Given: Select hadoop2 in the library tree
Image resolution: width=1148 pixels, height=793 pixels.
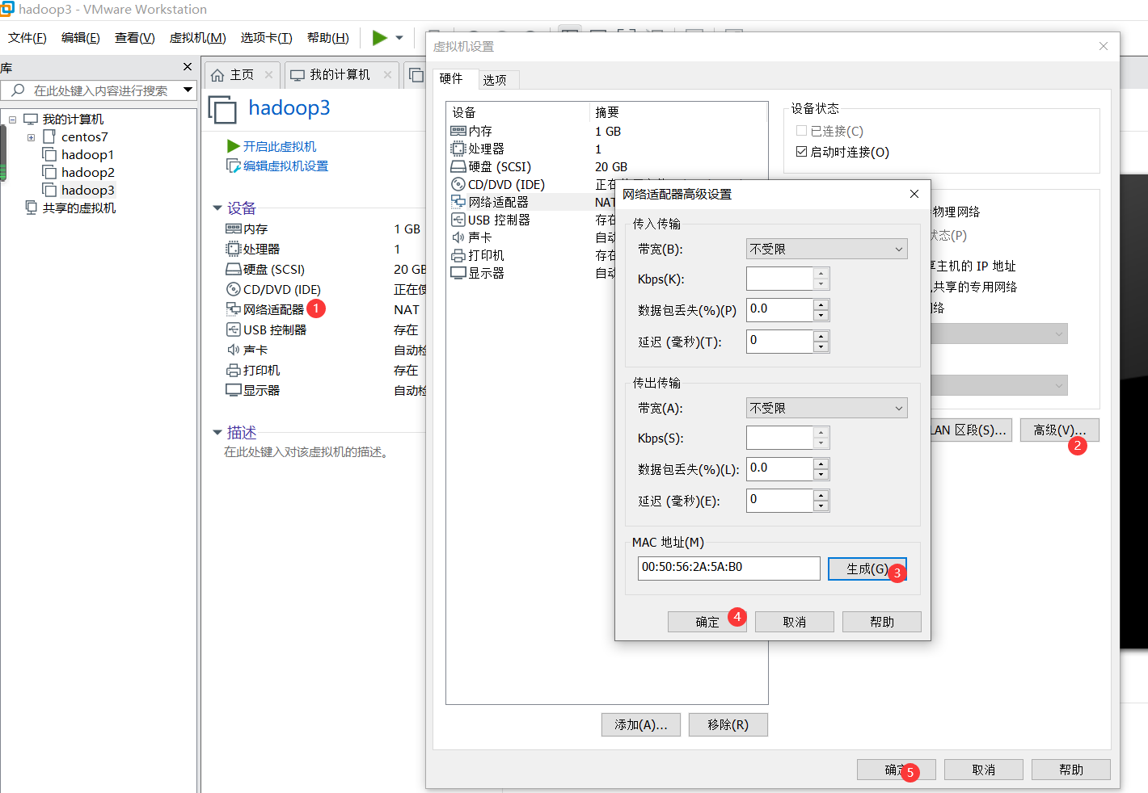Looking at the screenshot, I should pyautogui.click(x=87, y=172).
